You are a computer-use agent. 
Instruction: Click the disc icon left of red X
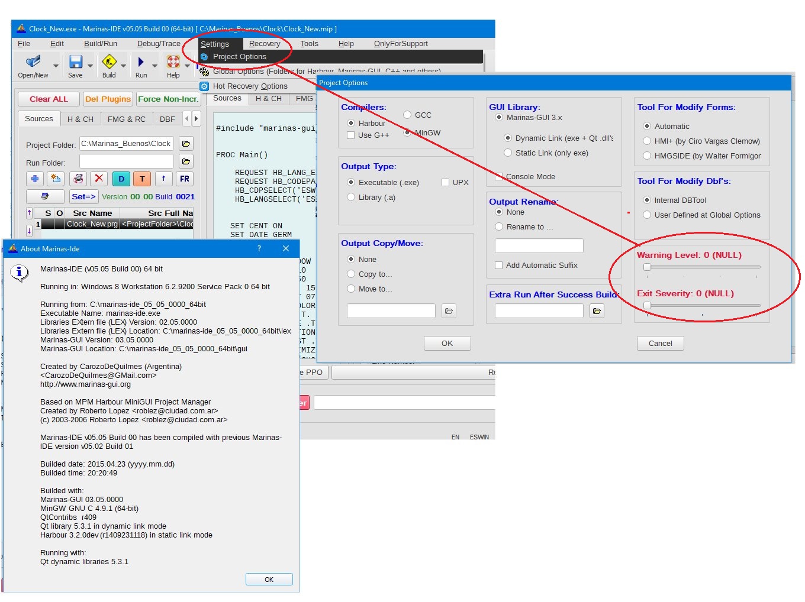pyautogui.click(x=78, y=179)
